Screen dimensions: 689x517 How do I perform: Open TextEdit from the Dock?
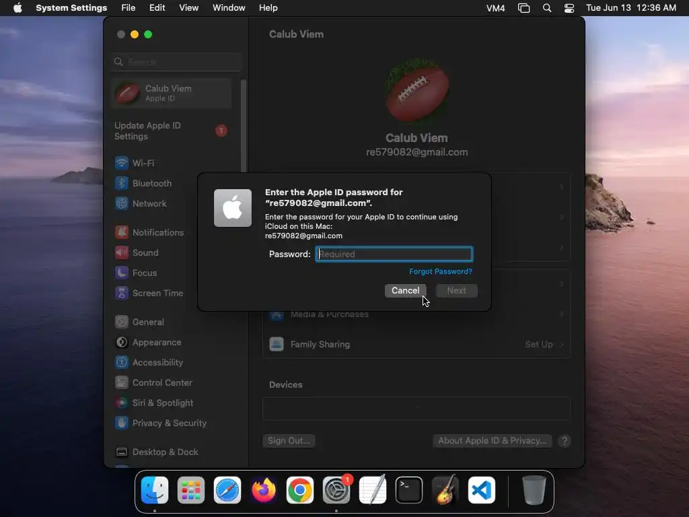click(373, 490)
